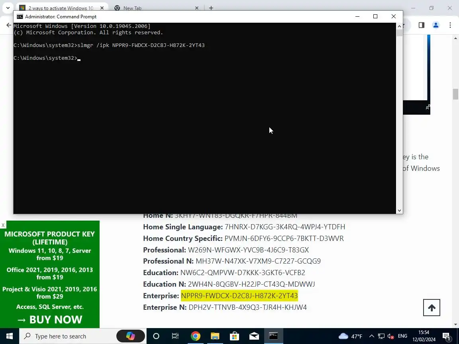
Task: Open Chrome from the taskbar
Action: (195, 336)
